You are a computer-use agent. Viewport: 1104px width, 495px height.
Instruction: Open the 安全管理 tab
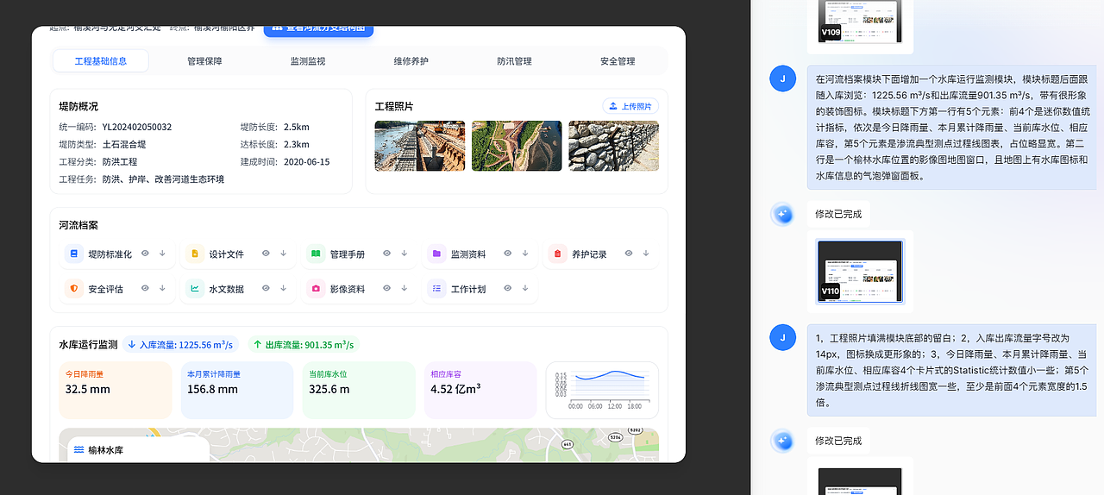[618, 61]
